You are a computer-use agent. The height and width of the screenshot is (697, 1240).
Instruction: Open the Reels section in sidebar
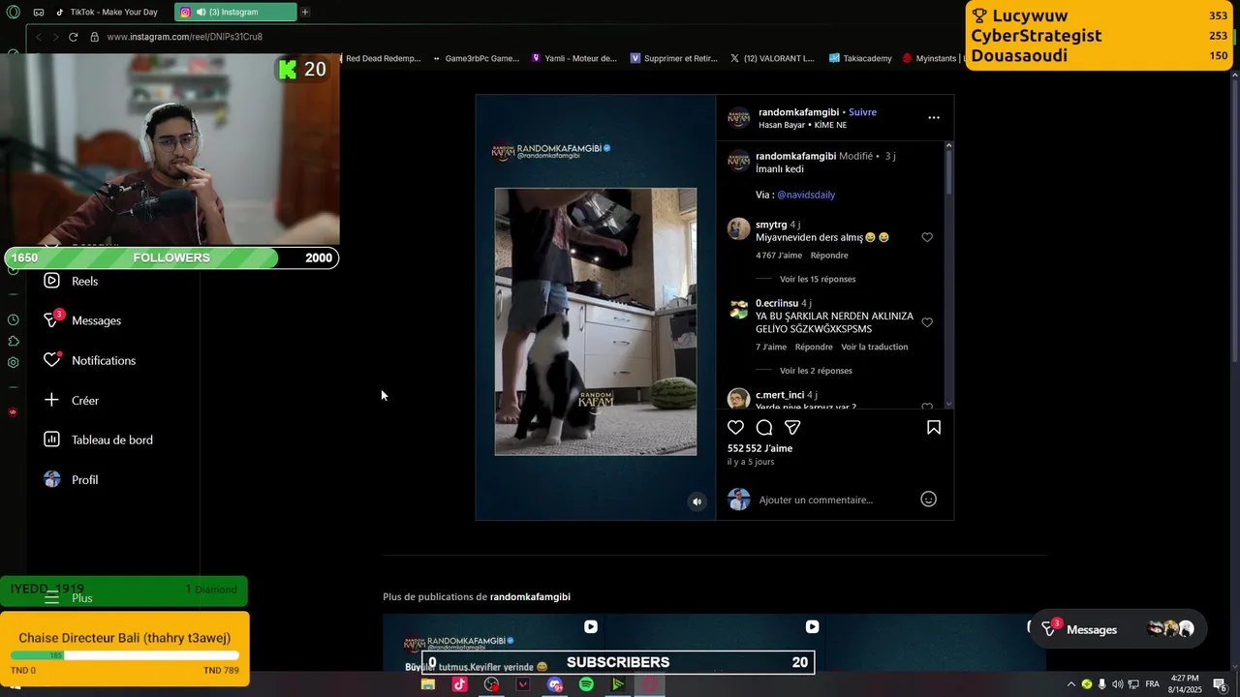(x=72, y=281)
